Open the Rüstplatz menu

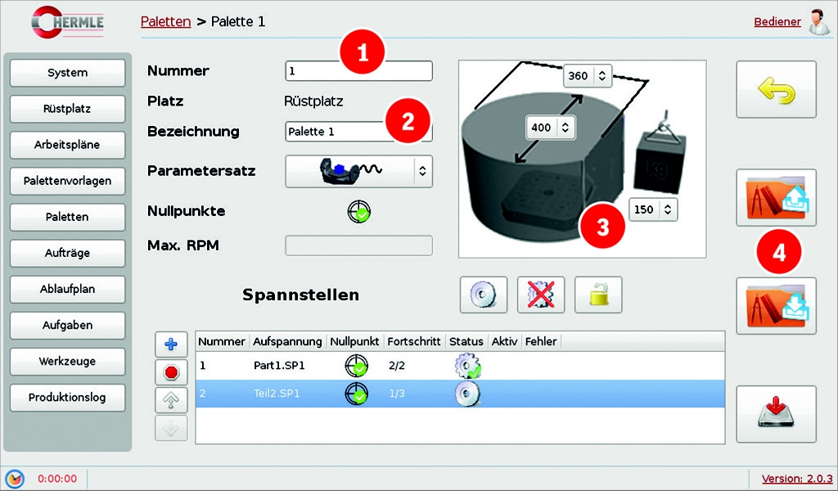tap(67, 109)
